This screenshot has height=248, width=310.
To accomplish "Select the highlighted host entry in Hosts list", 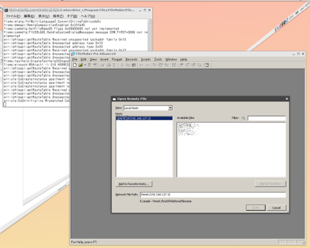I will [144, 118].
